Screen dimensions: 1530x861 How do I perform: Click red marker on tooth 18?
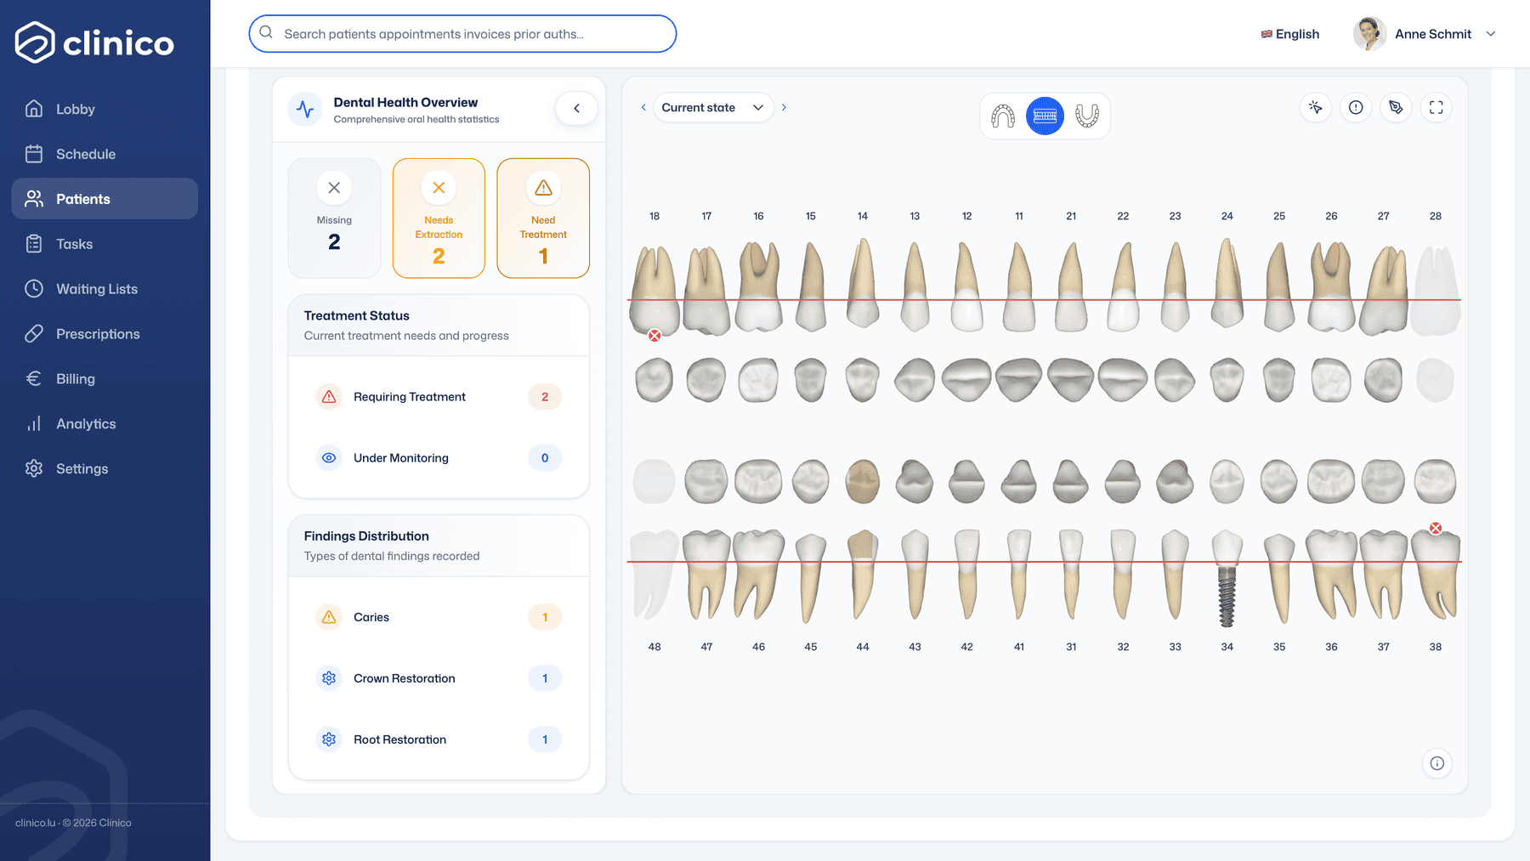tap(654, 336)
